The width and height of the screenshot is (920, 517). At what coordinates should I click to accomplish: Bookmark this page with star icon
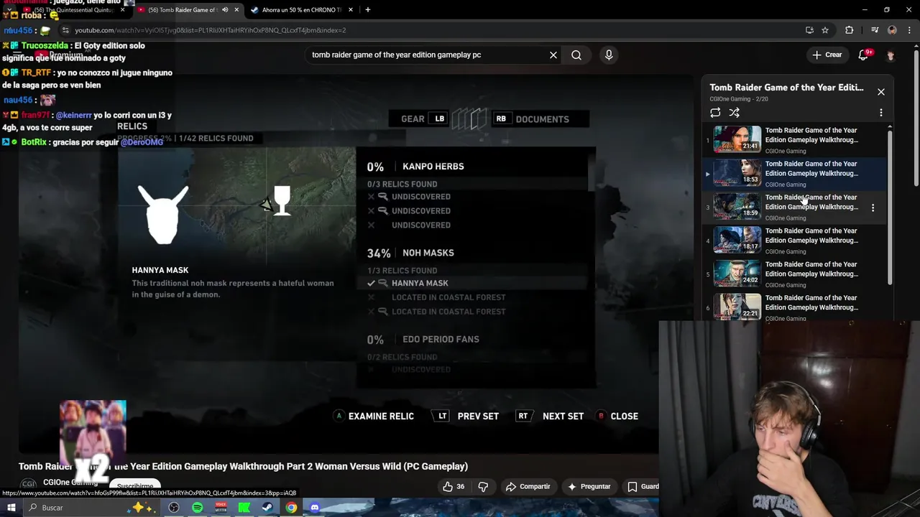point(825,30)
